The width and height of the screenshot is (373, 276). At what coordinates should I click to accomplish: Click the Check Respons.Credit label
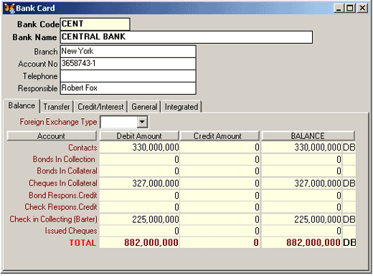[x=61, y=206]
